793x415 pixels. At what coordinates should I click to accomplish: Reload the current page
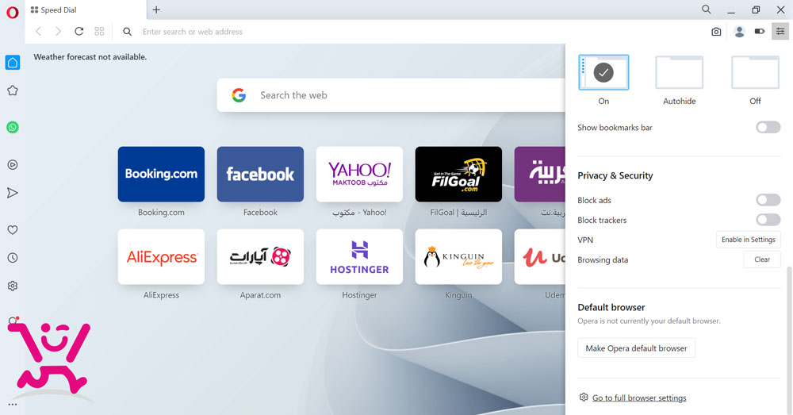pyautogui.click(x=79, y=32)
